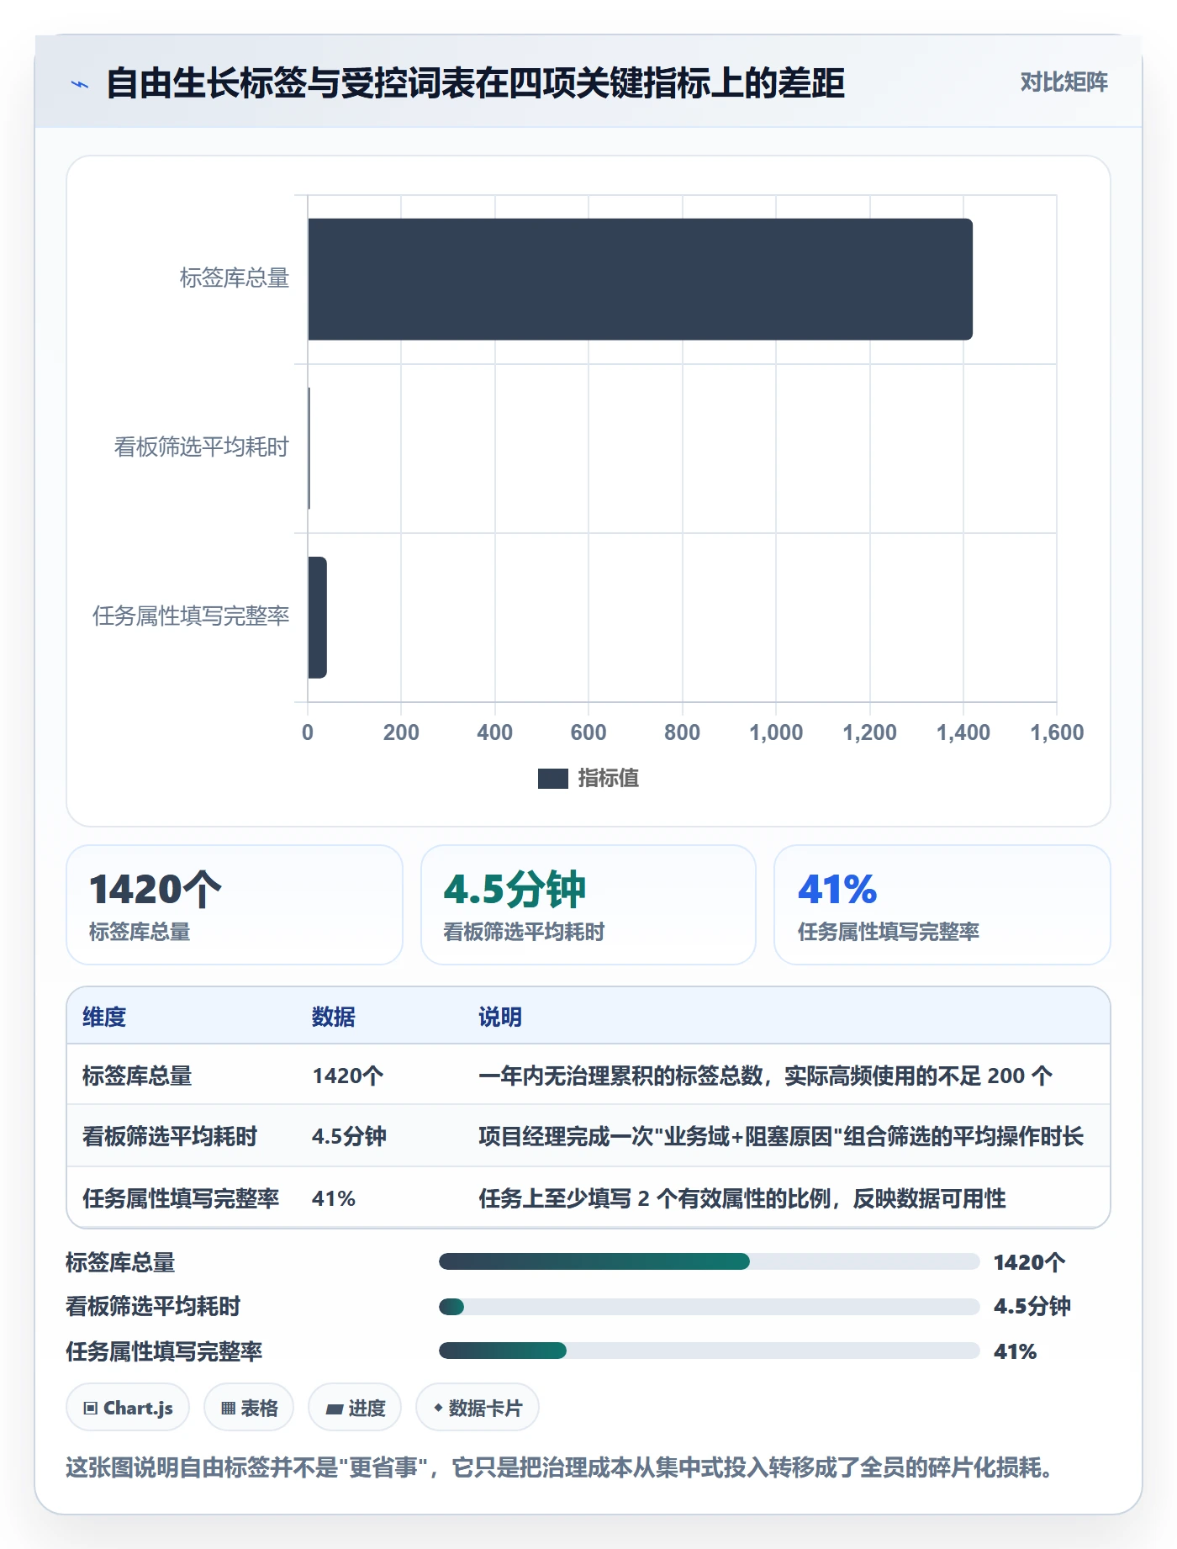Click the 数据 column header

point(334,1017)
